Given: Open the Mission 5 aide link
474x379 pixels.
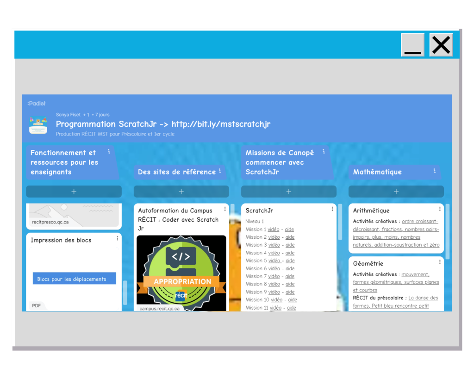Looking at the screenshot, I should pos(290,261).
